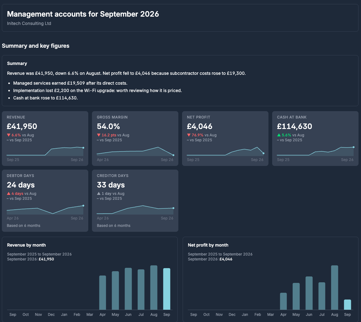Select the Creditor Days value 33 days
Viewport: 361px width, 322px height.
point(111,185)
